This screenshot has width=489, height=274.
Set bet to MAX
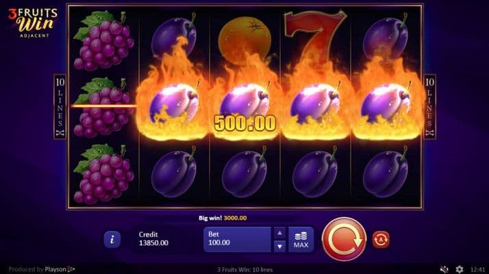tap(301, 240)
